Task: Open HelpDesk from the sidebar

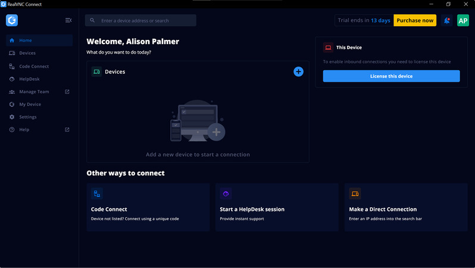Action: pos(29,79)
